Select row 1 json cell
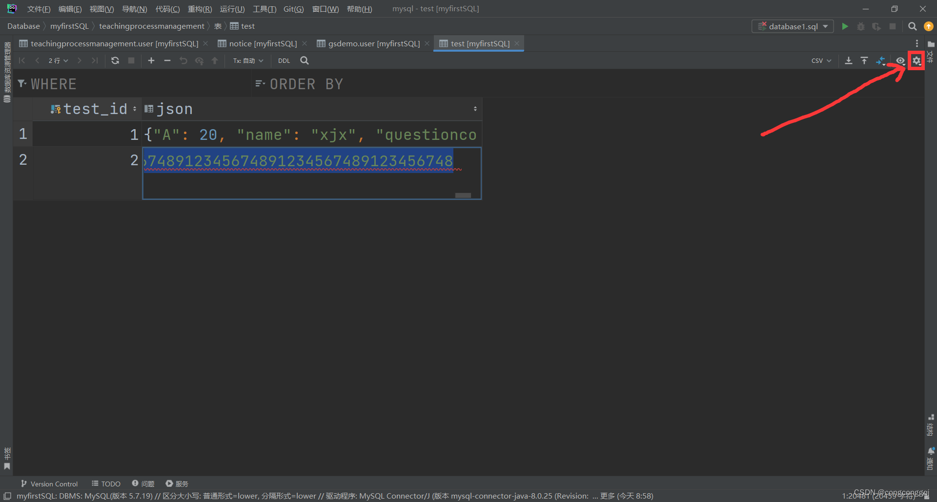 (312, 135)
